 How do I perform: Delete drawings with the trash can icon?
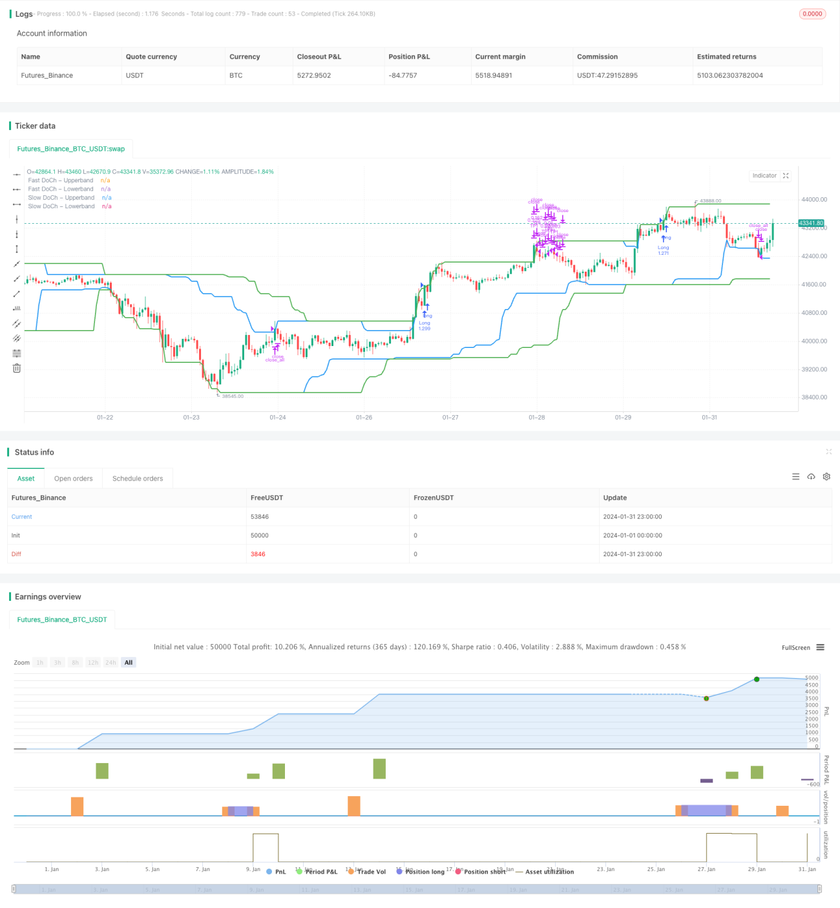17,368
